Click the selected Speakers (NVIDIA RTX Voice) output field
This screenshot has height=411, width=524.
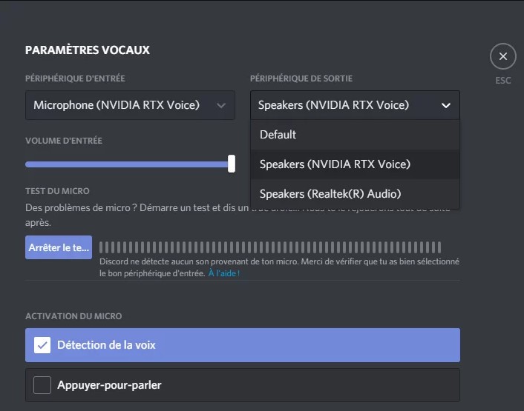tap(334, 105)
